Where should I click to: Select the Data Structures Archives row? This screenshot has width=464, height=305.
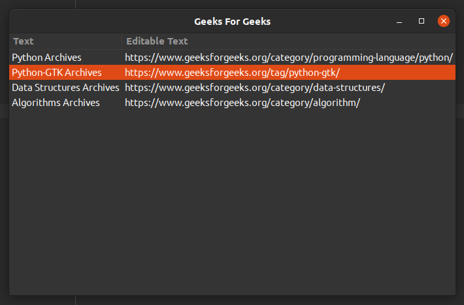click(x=65, y=88)
